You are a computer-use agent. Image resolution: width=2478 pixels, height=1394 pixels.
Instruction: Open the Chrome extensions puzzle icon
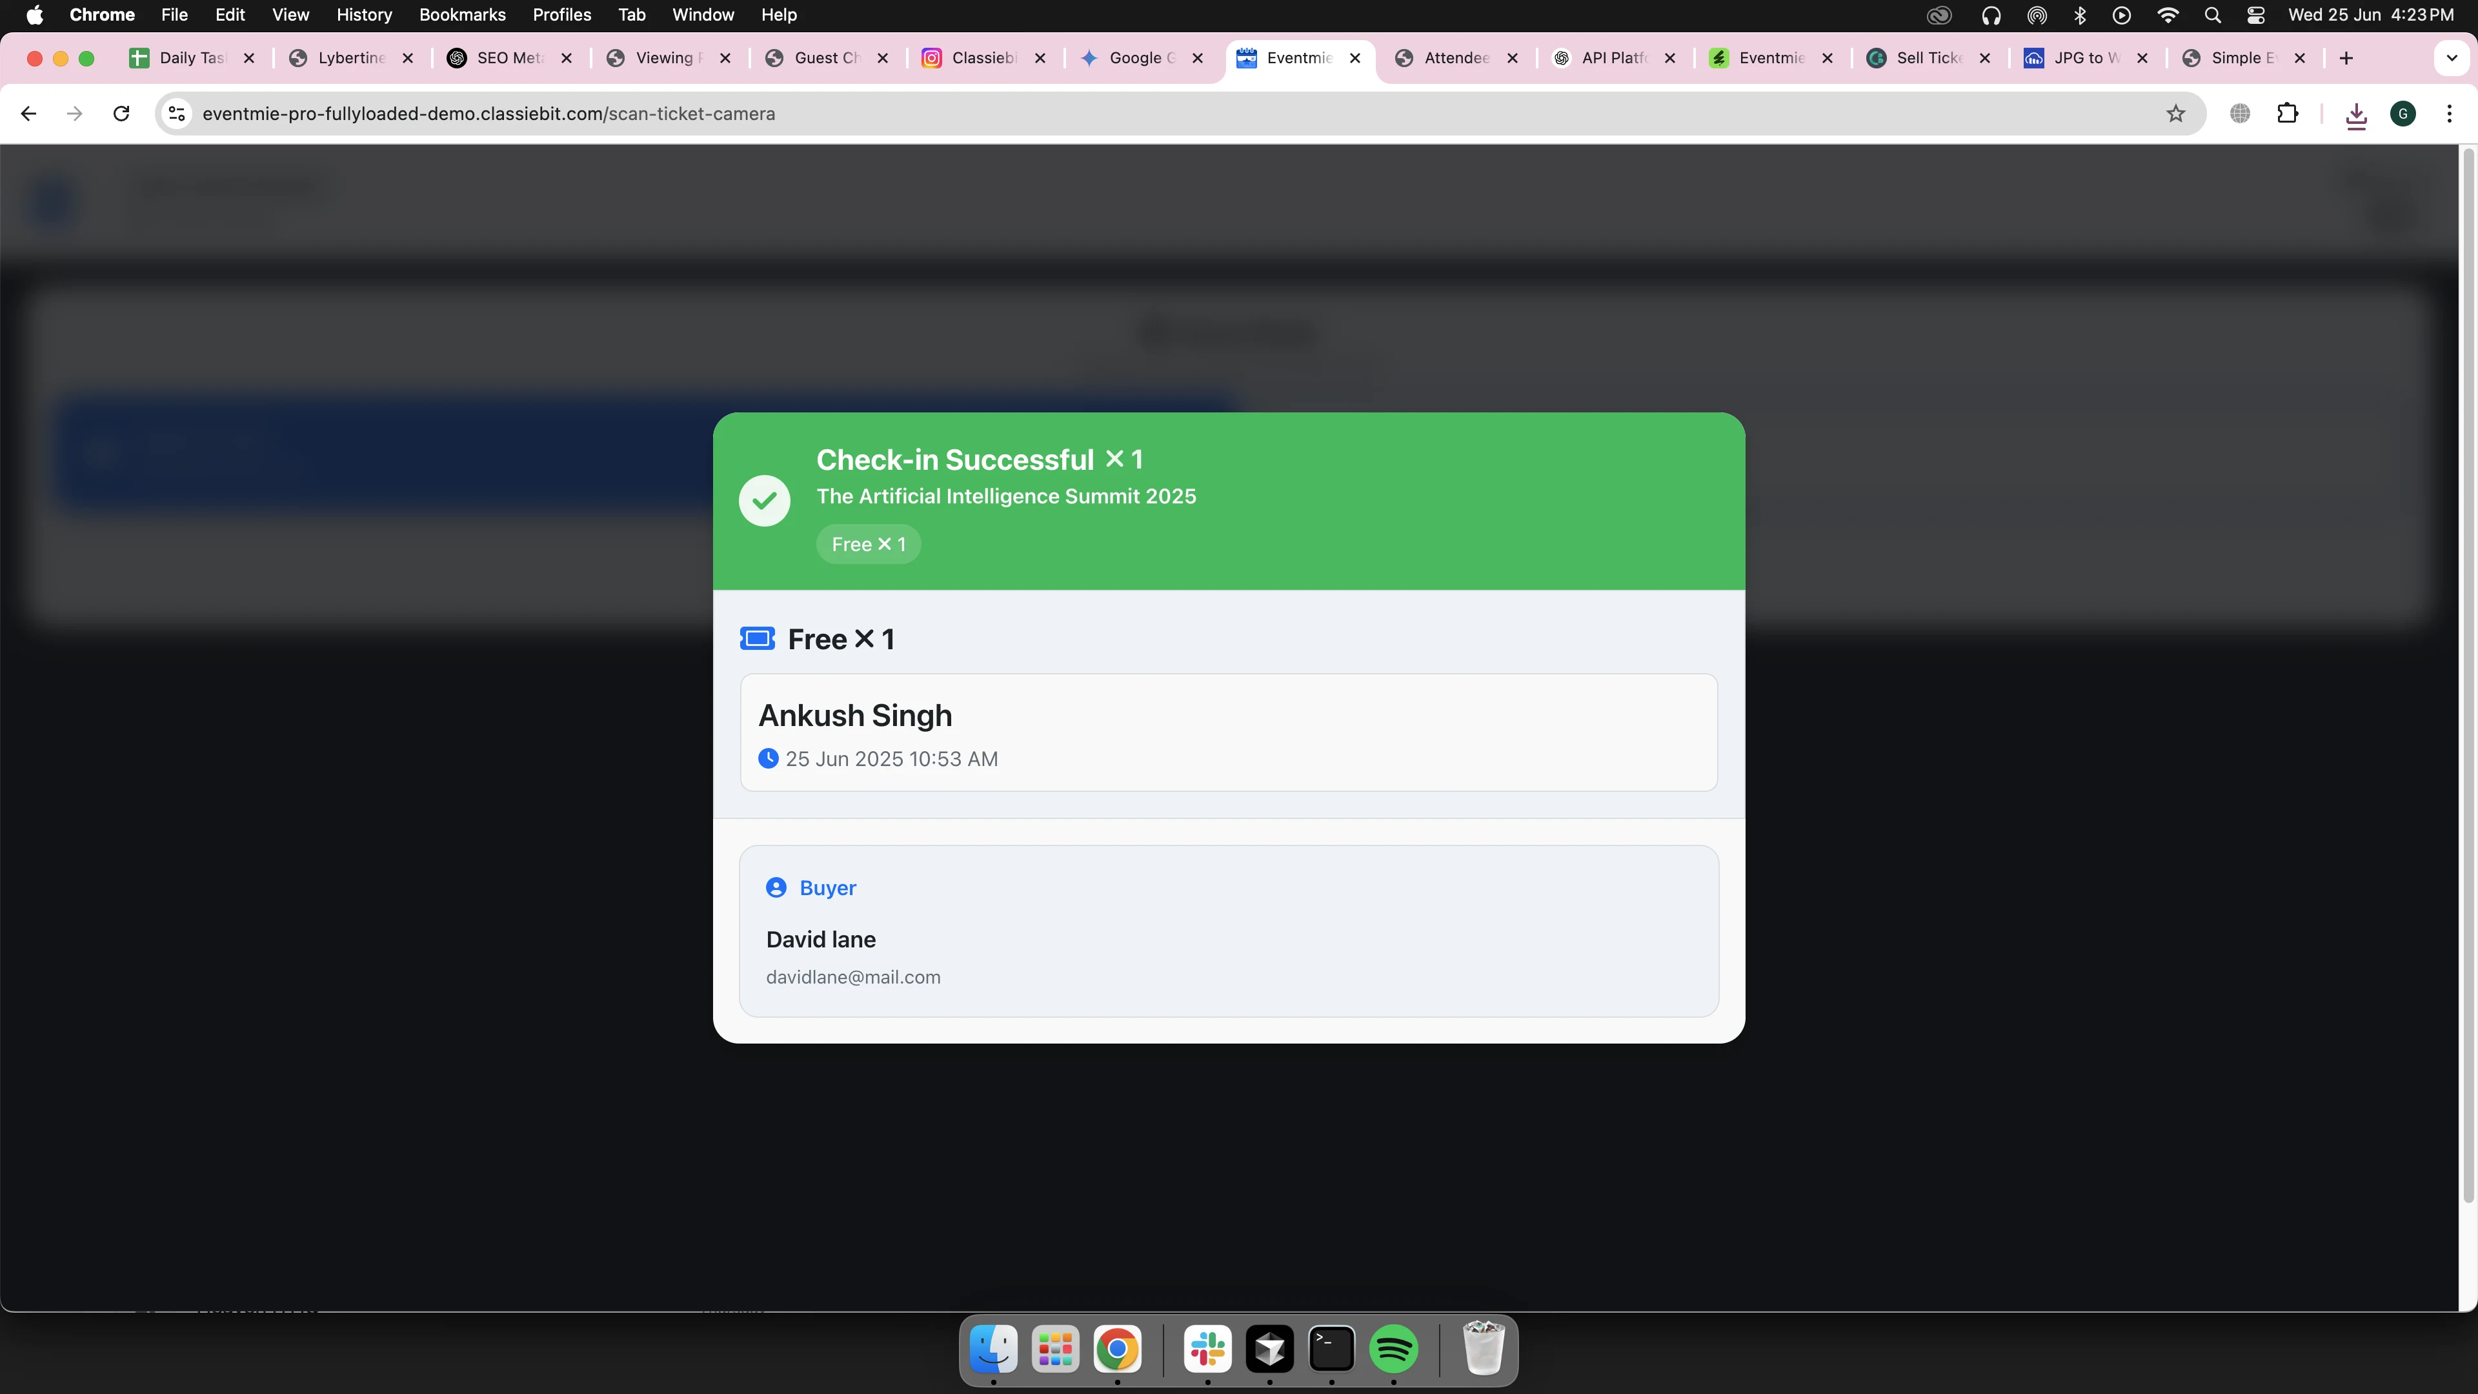(x=2288, y=114)
